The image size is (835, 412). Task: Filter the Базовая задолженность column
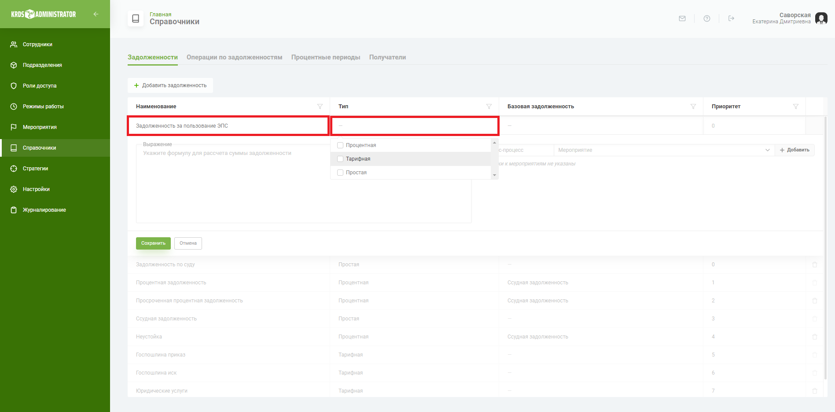point(693,107)
